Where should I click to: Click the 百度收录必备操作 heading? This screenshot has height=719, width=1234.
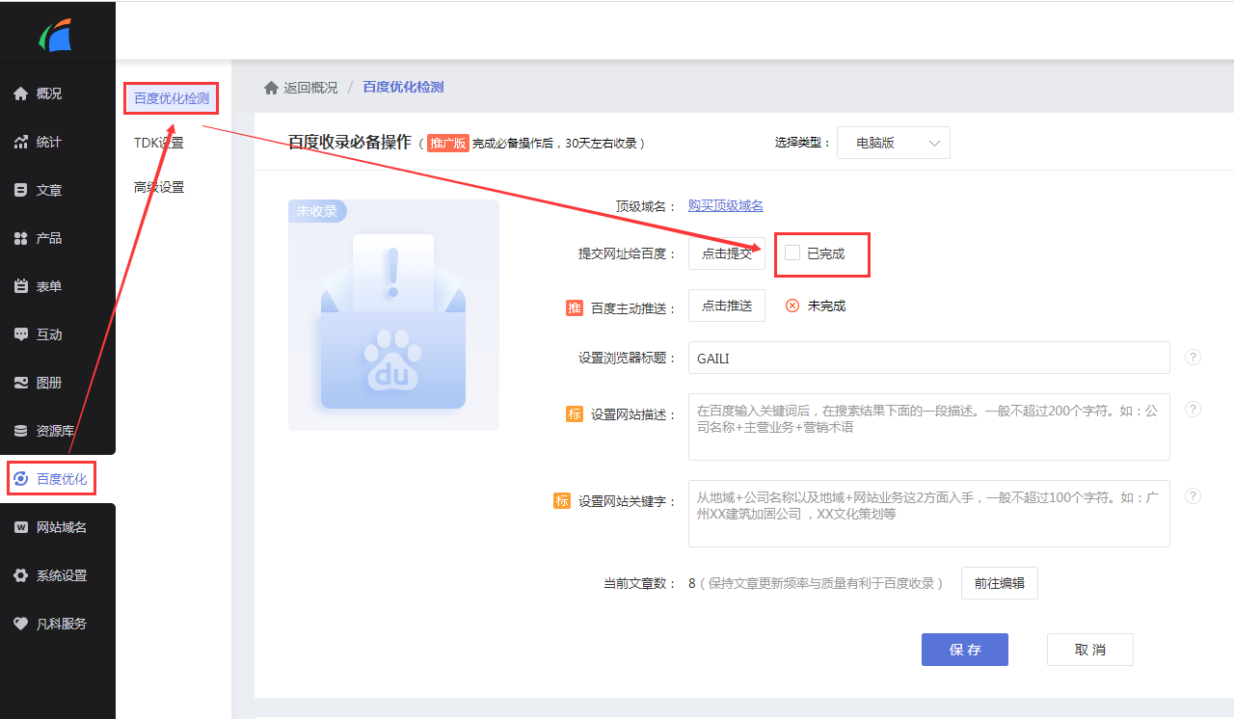(350, 143)
